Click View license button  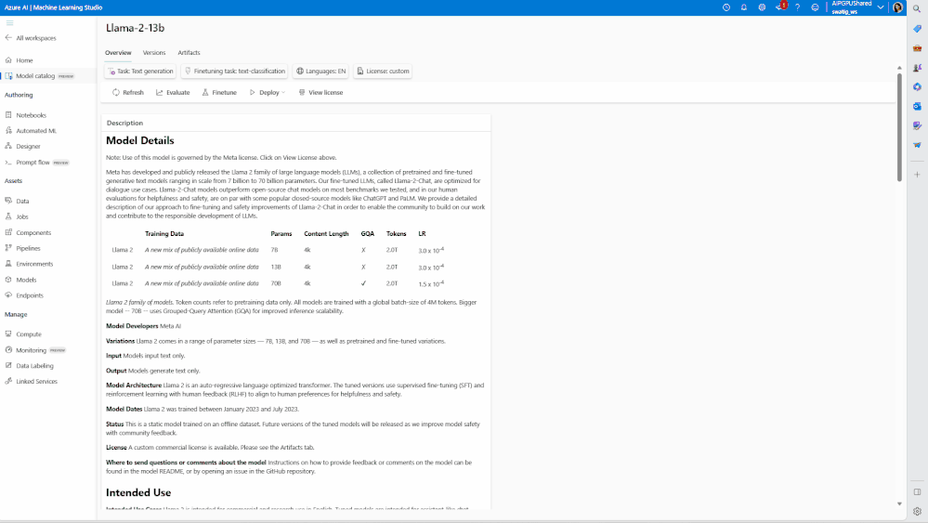pos(320,92)
